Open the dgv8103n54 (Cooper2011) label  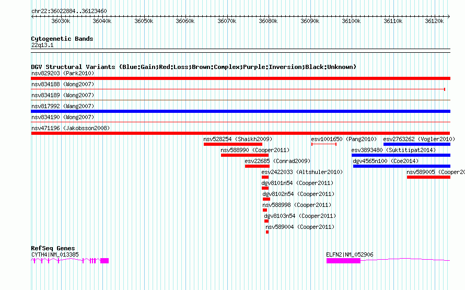pos(300,216)
